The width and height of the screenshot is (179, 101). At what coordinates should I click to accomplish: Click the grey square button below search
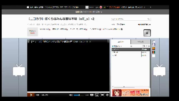pyautogui.click(x=147, y=33)
